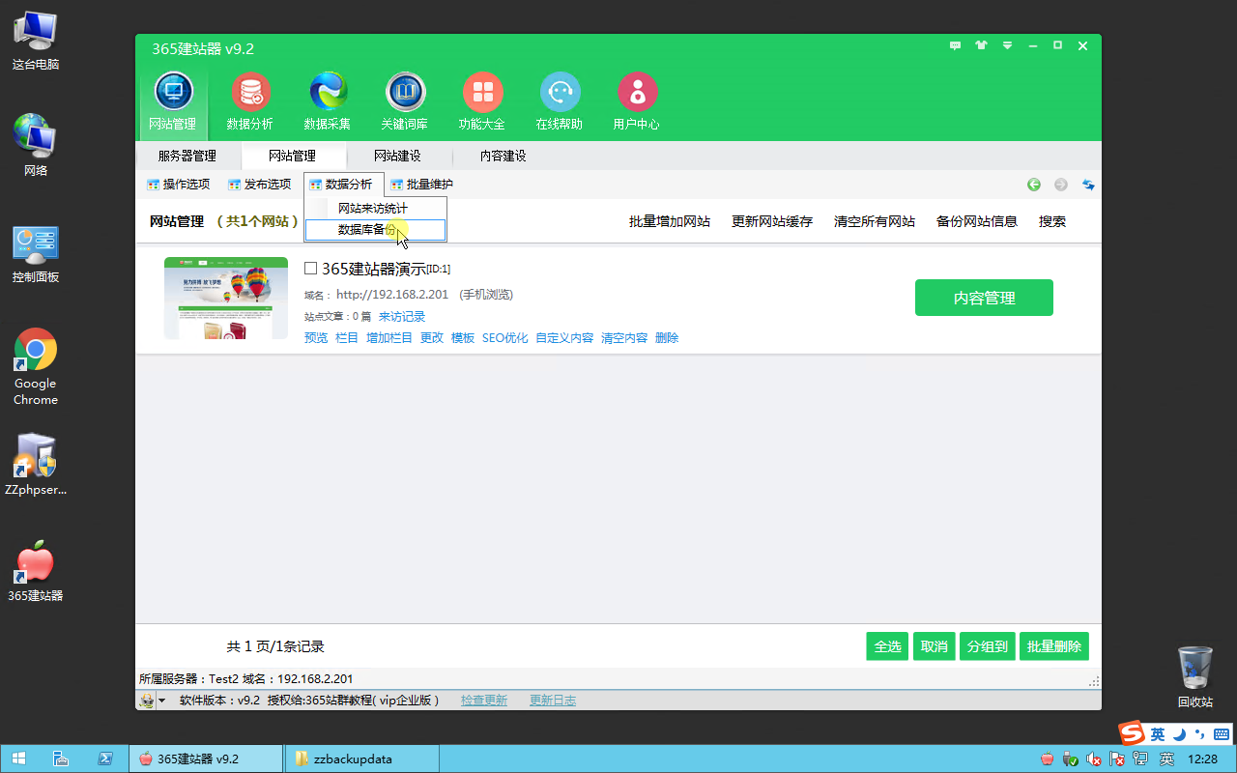The image size is (1237, 773).
Task: Select 数据库备份 menu entry
Action: (375, 230)
